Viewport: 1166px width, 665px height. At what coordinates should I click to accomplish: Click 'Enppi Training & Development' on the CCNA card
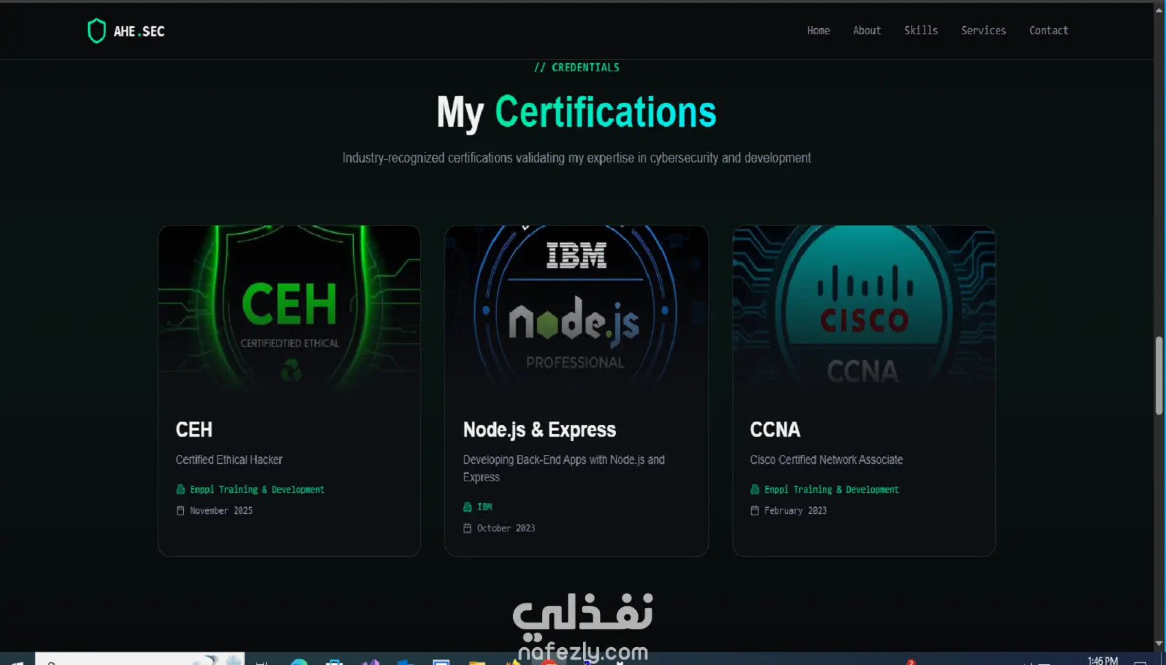click(831, 489)
